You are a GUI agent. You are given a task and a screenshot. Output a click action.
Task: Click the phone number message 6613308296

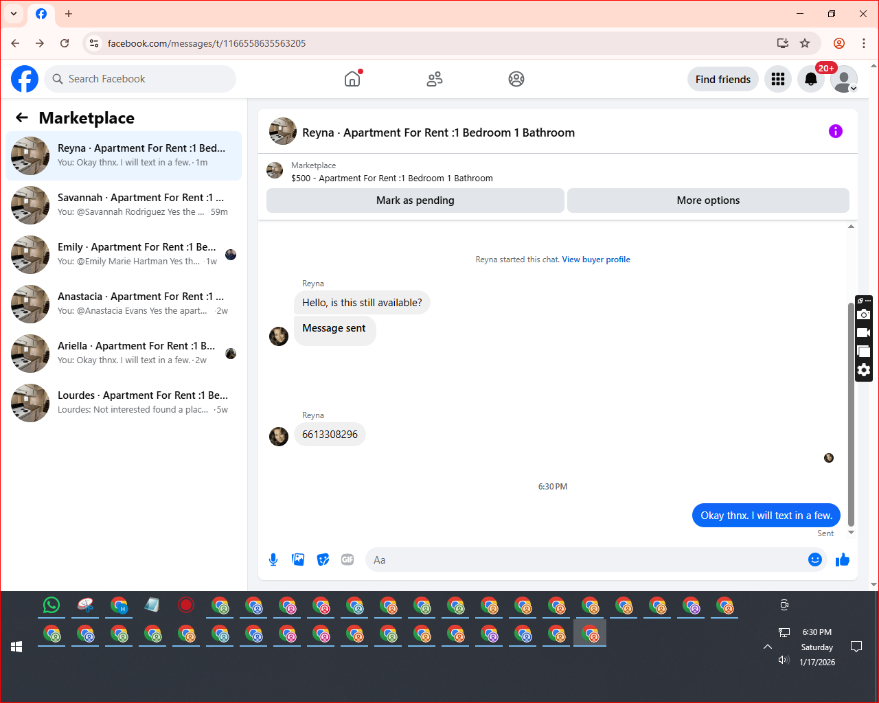(330, 435)
